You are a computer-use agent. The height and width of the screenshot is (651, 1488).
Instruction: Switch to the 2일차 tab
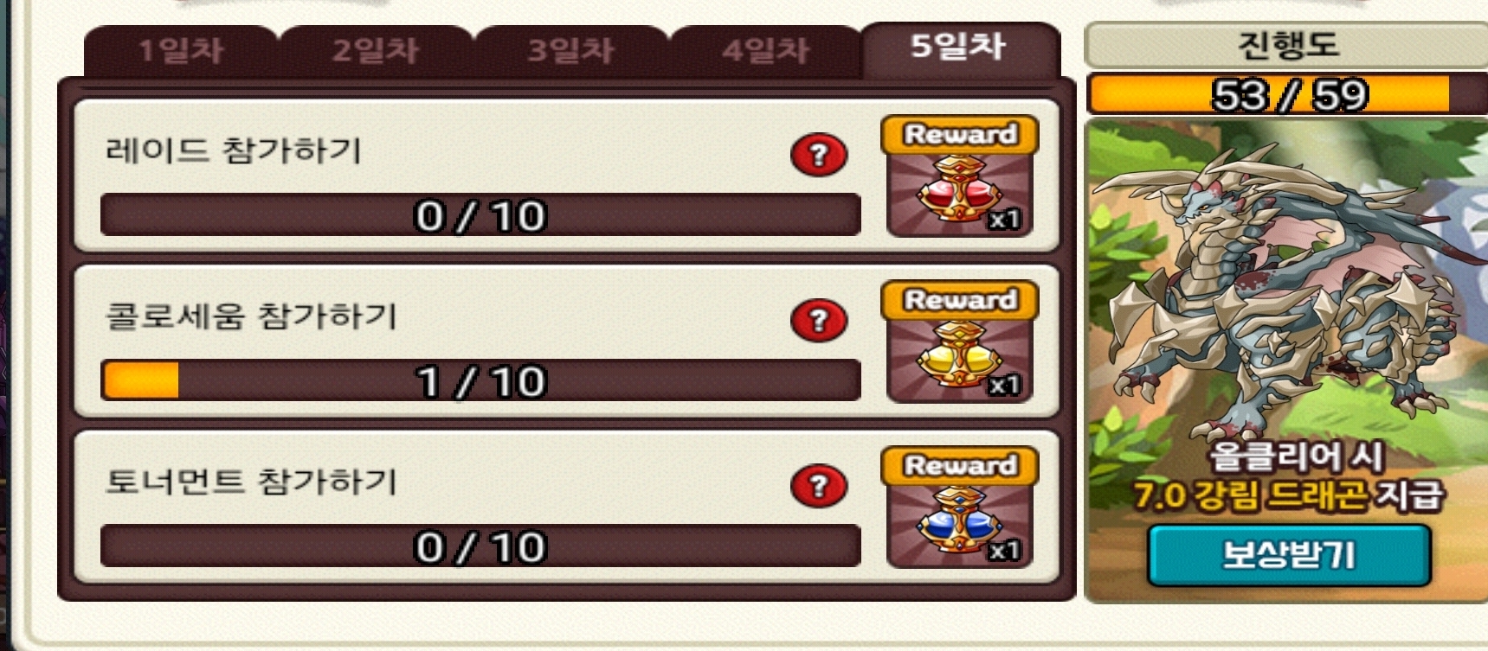click(x=376, y=51)
